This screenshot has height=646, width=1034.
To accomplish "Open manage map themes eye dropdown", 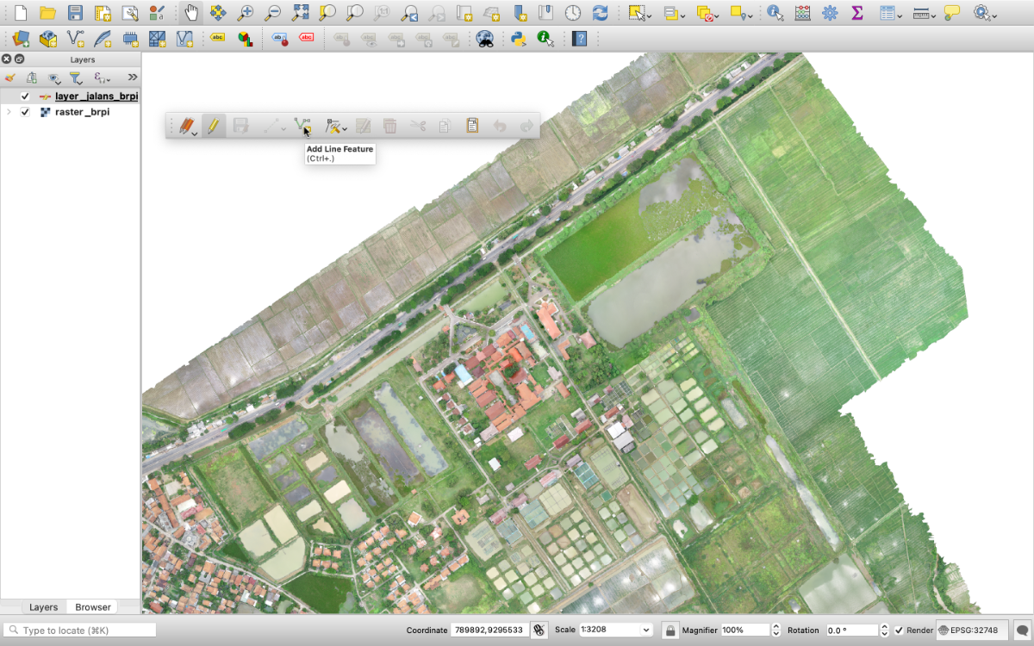I will 56,78.
